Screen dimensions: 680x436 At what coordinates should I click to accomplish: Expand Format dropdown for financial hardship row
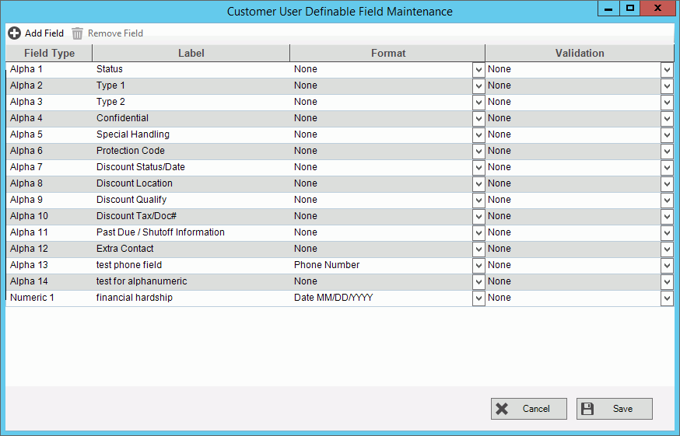click(478, 298)
